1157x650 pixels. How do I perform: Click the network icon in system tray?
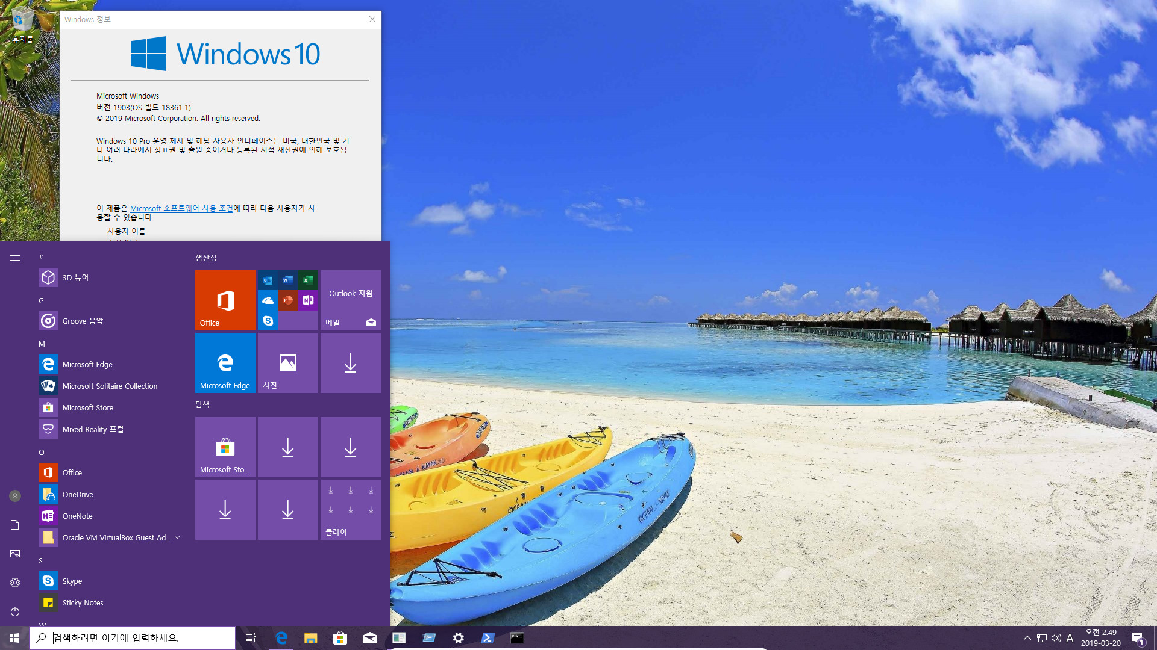pos(1042,638)
